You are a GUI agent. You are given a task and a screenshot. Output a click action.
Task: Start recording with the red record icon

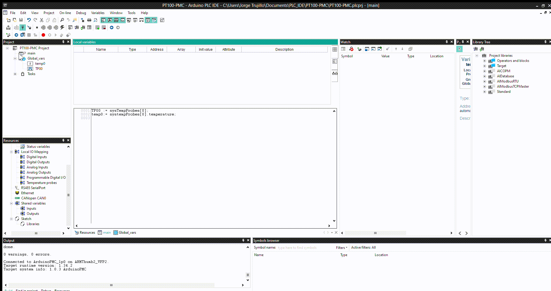coord(43,35)
